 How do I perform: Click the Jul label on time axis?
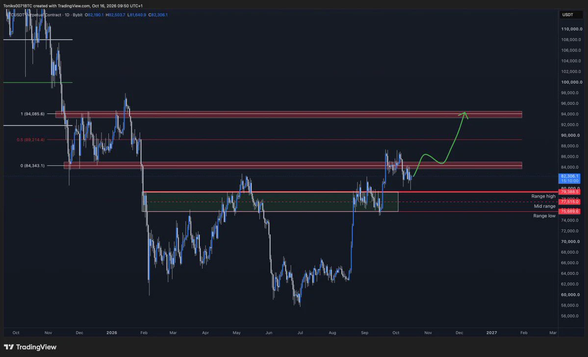click(300, 332)
